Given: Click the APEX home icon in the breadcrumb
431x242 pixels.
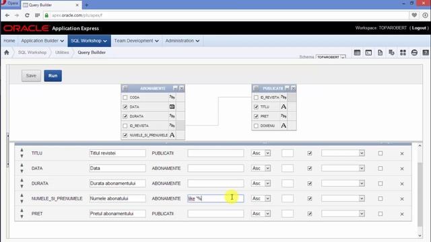Looking at the screenshot, I should tap(7, 52).
